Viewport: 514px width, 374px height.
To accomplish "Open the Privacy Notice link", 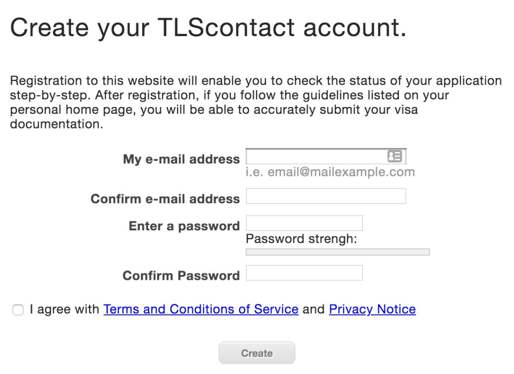I will (372, 309).
